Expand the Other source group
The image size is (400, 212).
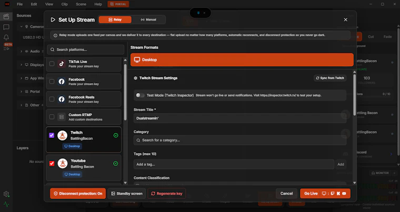[22, 105]
